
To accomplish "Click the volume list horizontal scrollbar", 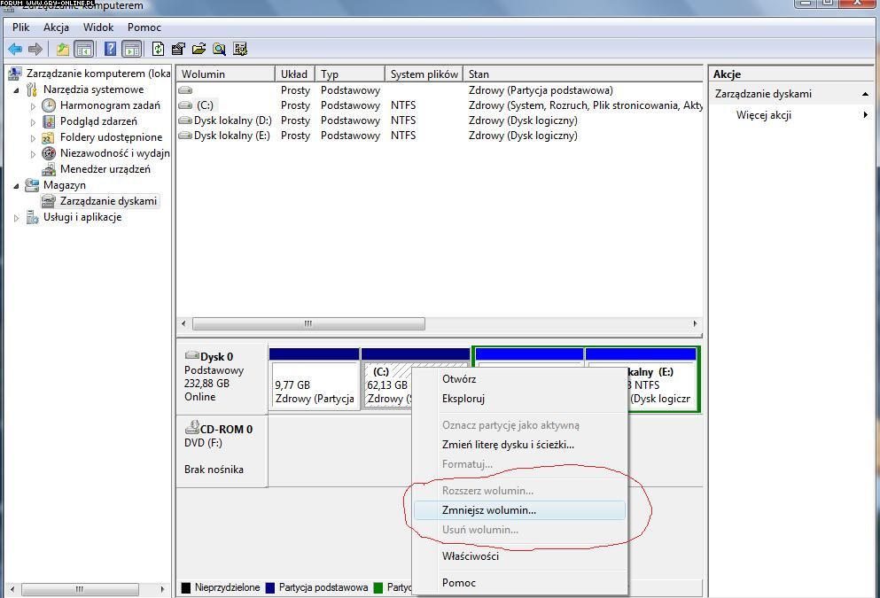I will coord(308,324).
